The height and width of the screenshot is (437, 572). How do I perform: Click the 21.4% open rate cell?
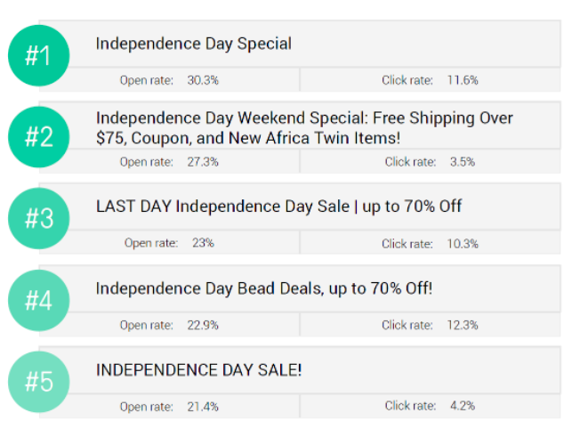[203, 406]
